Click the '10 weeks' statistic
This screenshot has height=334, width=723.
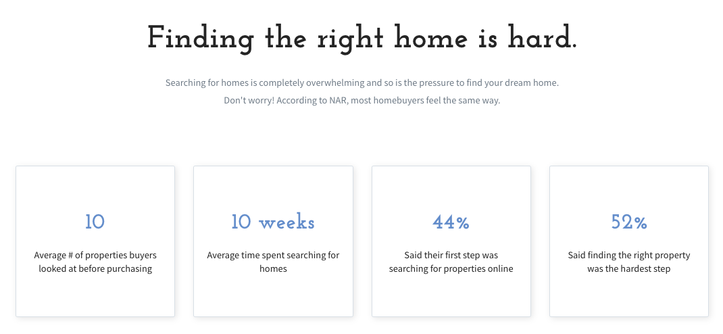pos(273,222)
